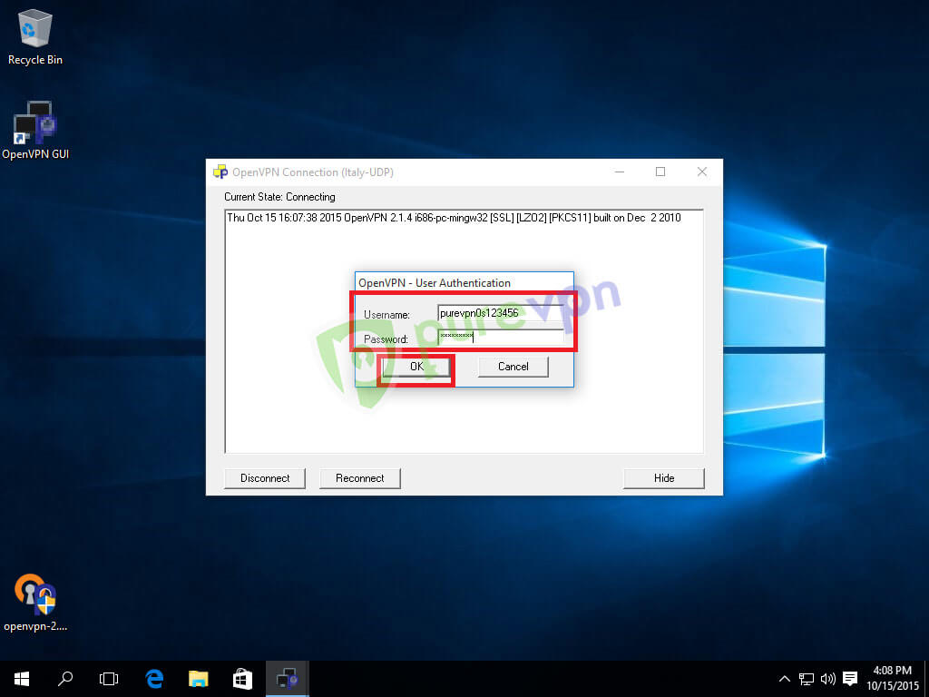929x697 pixels.
Task: Open Task View from taskbar
Action: coord(109,679)
